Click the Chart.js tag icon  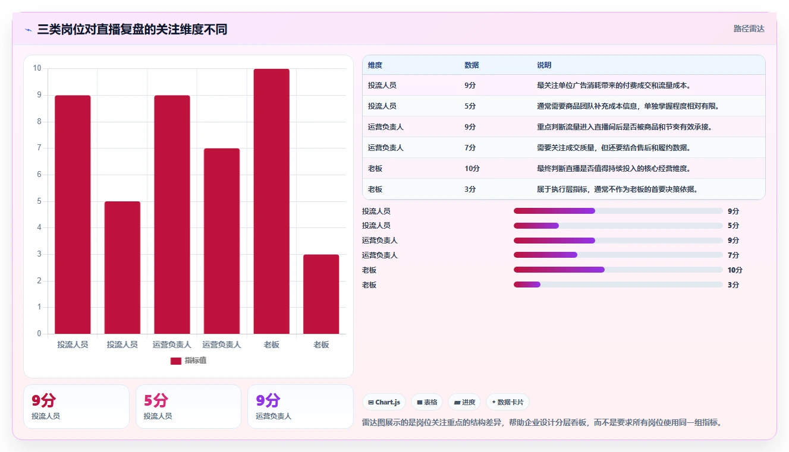[x=371, y=402]
